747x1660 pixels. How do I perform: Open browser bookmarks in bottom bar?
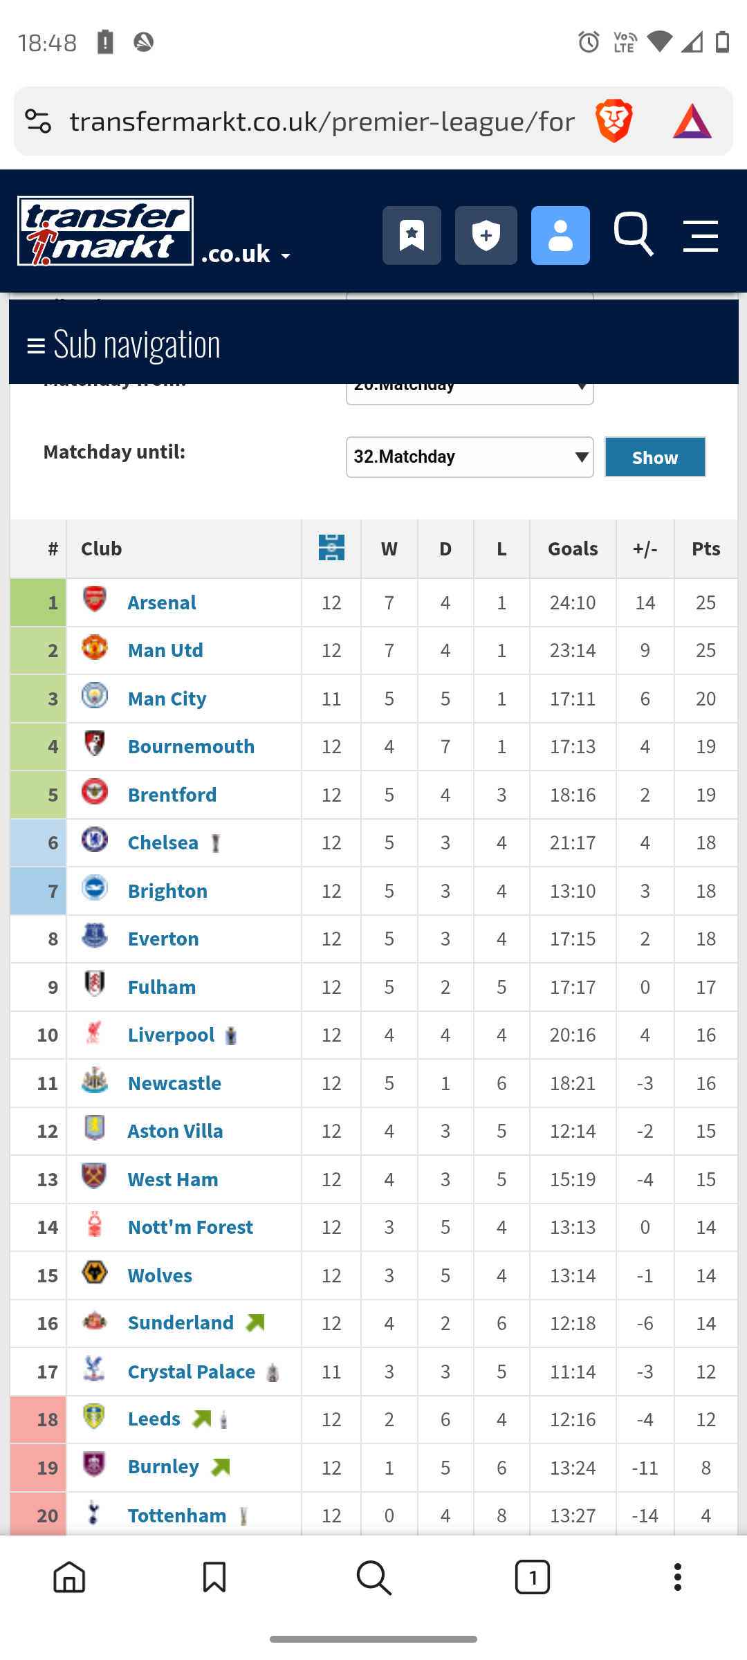click(x=214, y=1578)
